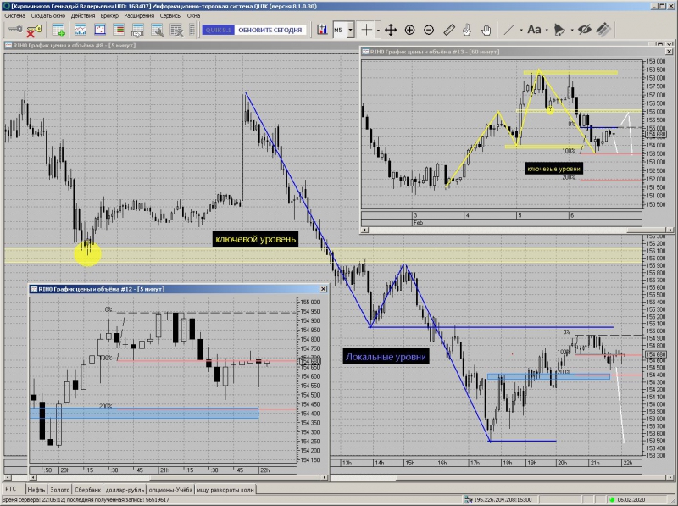This screenshot has width=678, height=506.
Task: Click the colored quotes table icon
Action: (119, 30)
